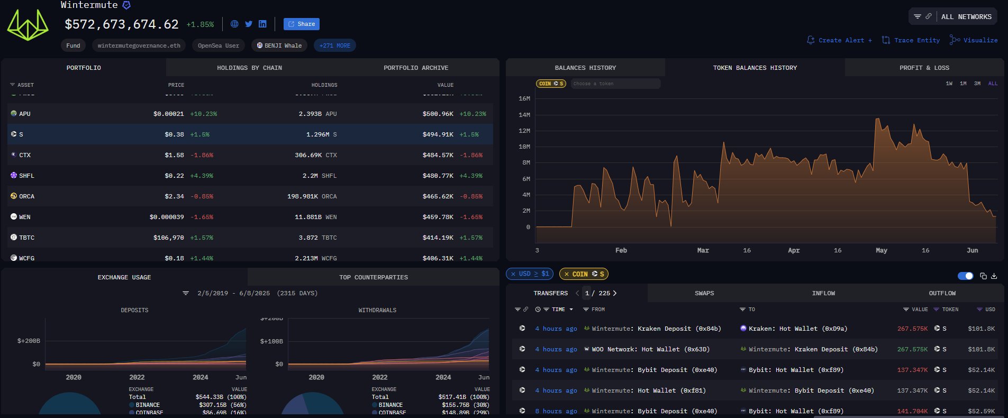
Task: Click the verified badge next to Wintermute
Action: tap(126, 5)
